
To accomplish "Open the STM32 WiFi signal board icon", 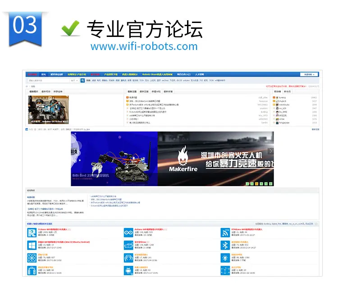I will pyautogui.click(x=225, y=232).
